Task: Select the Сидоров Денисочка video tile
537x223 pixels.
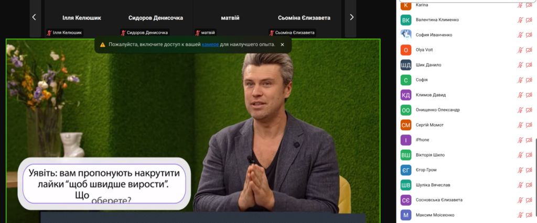Action: (156, 18)
